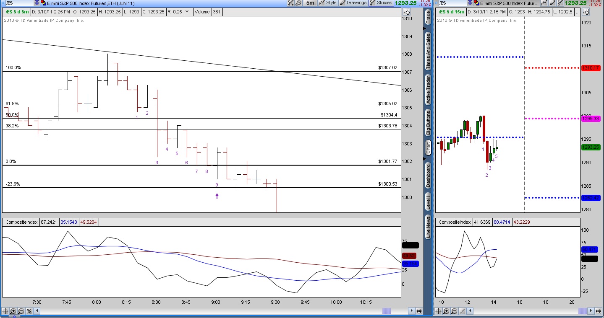This screenshot has width=604, height=318.
Task: Open the Live News sidebar tab
Action: [x=428, y=227]
